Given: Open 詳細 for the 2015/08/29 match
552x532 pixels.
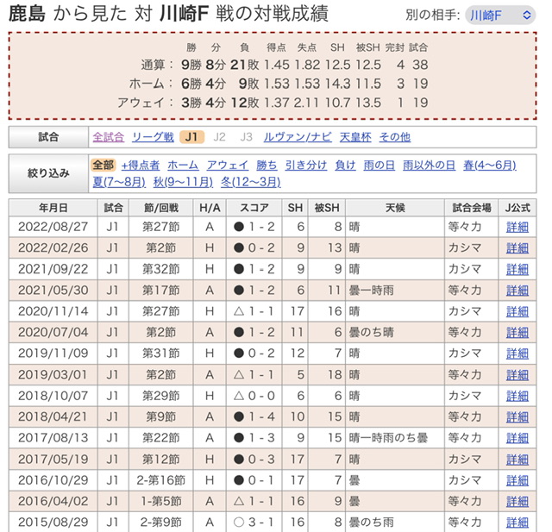Looking at the screenshot, I should pos(517,523).
